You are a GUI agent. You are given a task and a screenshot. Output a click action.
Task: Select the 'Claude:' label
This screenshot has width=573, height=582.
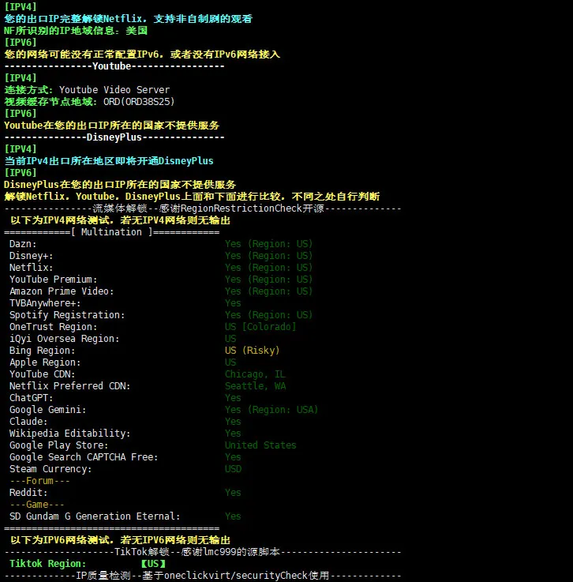[x=28, y=422]
